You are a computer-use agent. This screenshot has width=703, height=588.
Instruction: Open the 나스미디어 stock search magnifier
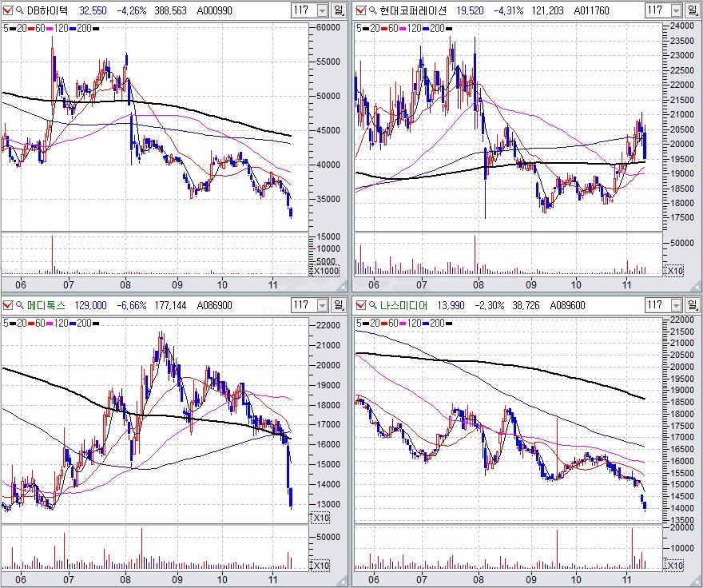[371, 305]
